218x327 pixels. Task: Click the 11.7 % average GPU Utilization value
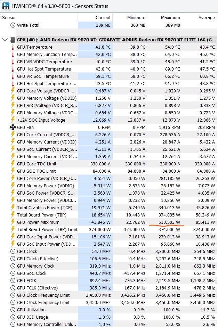pos(208,310)
